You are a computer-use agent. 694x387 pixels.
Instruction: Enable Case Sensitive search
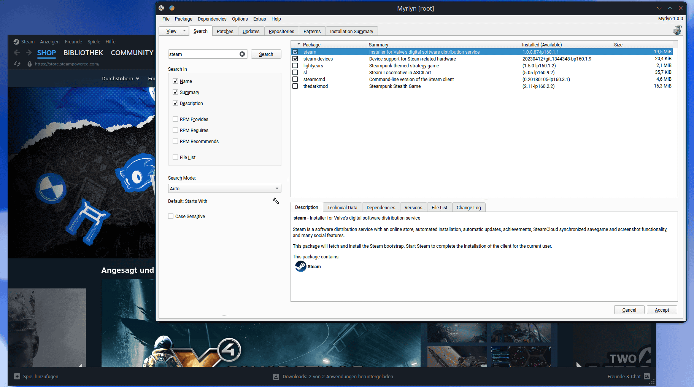coord(171,216)
